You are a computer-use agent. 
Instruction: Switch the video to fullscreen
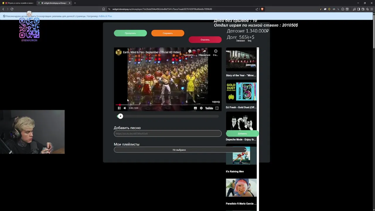point(217,108)
